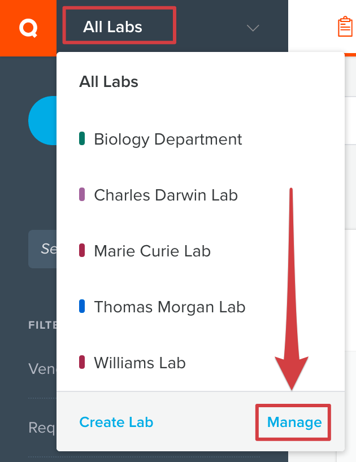Click the partially hidden search field

point(42,249)
